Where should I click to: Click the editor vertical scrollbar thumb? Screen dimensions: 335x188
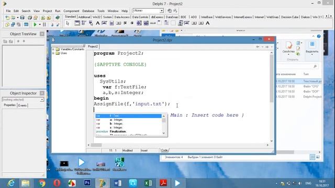coord(272,78)
